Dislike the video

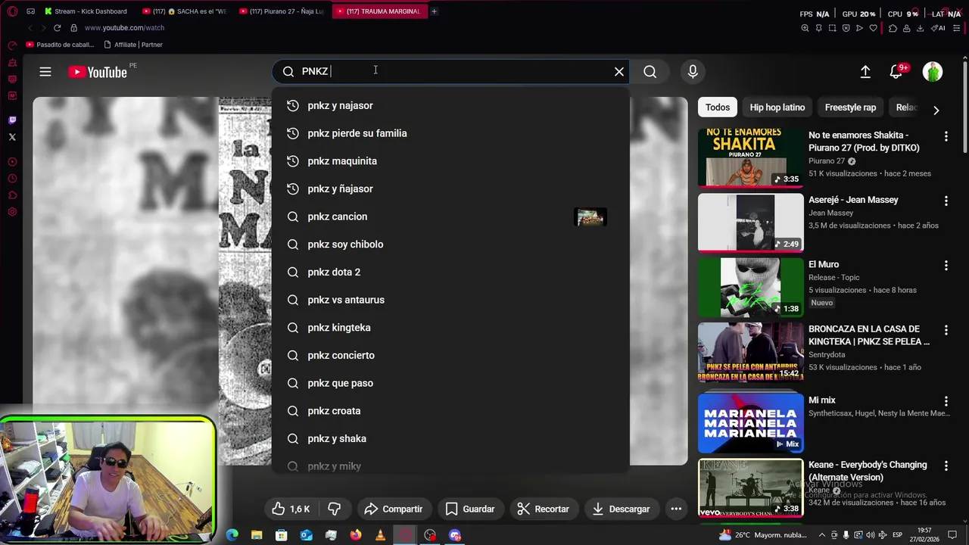pos(334,509)
